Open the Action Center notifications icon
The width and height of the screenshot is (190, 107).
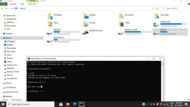(186, 104)
